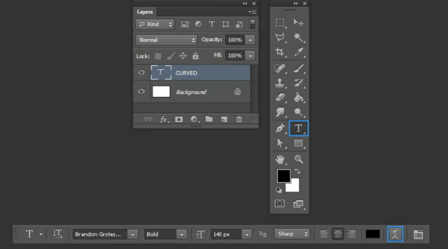Create a new layer group
Viewport: 448px width, 249px height.
click(x=209, y=119)
